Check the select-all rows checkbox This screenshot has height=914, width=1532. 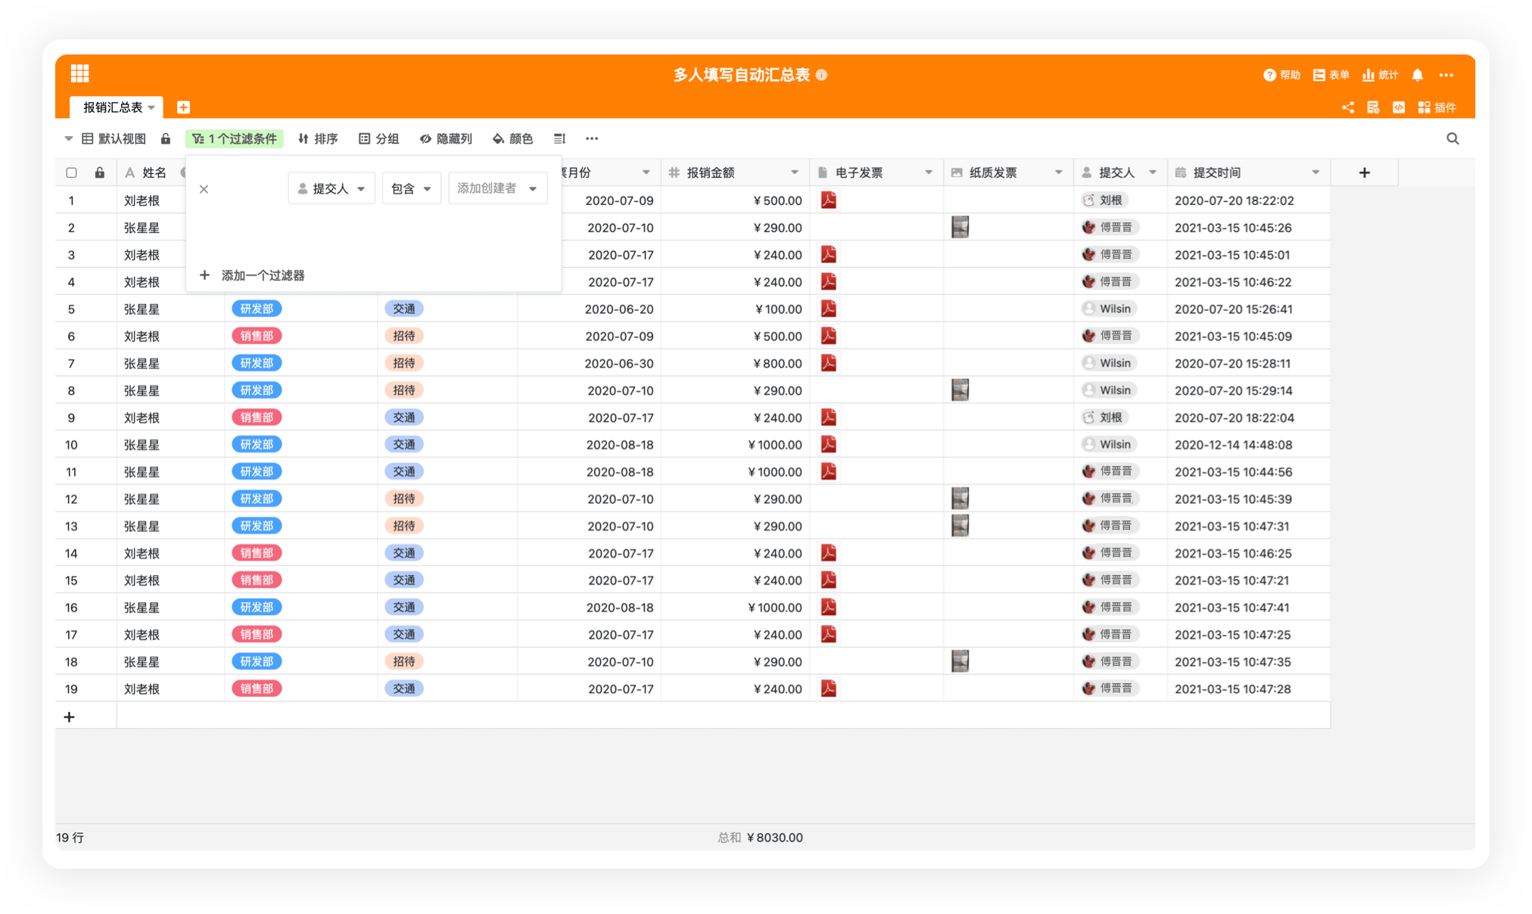pos(71,173)
